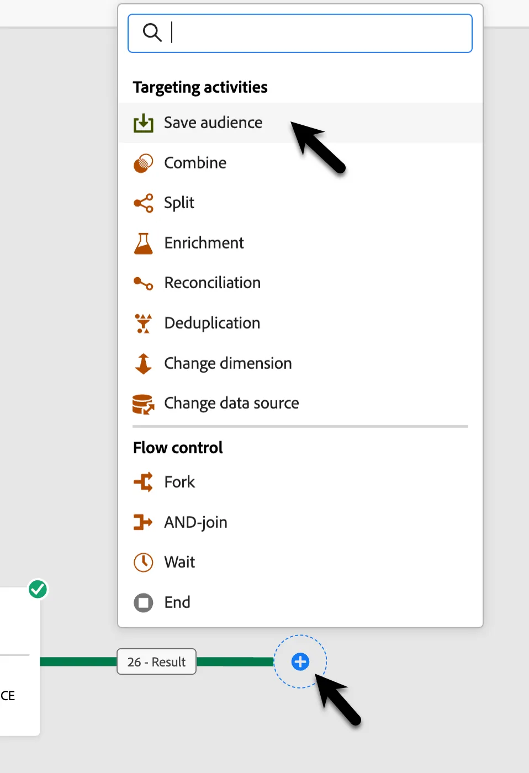This screenshot has width=529, height=773.
Task: Click the Change dimension arrow icon
Action: [143, 363]
